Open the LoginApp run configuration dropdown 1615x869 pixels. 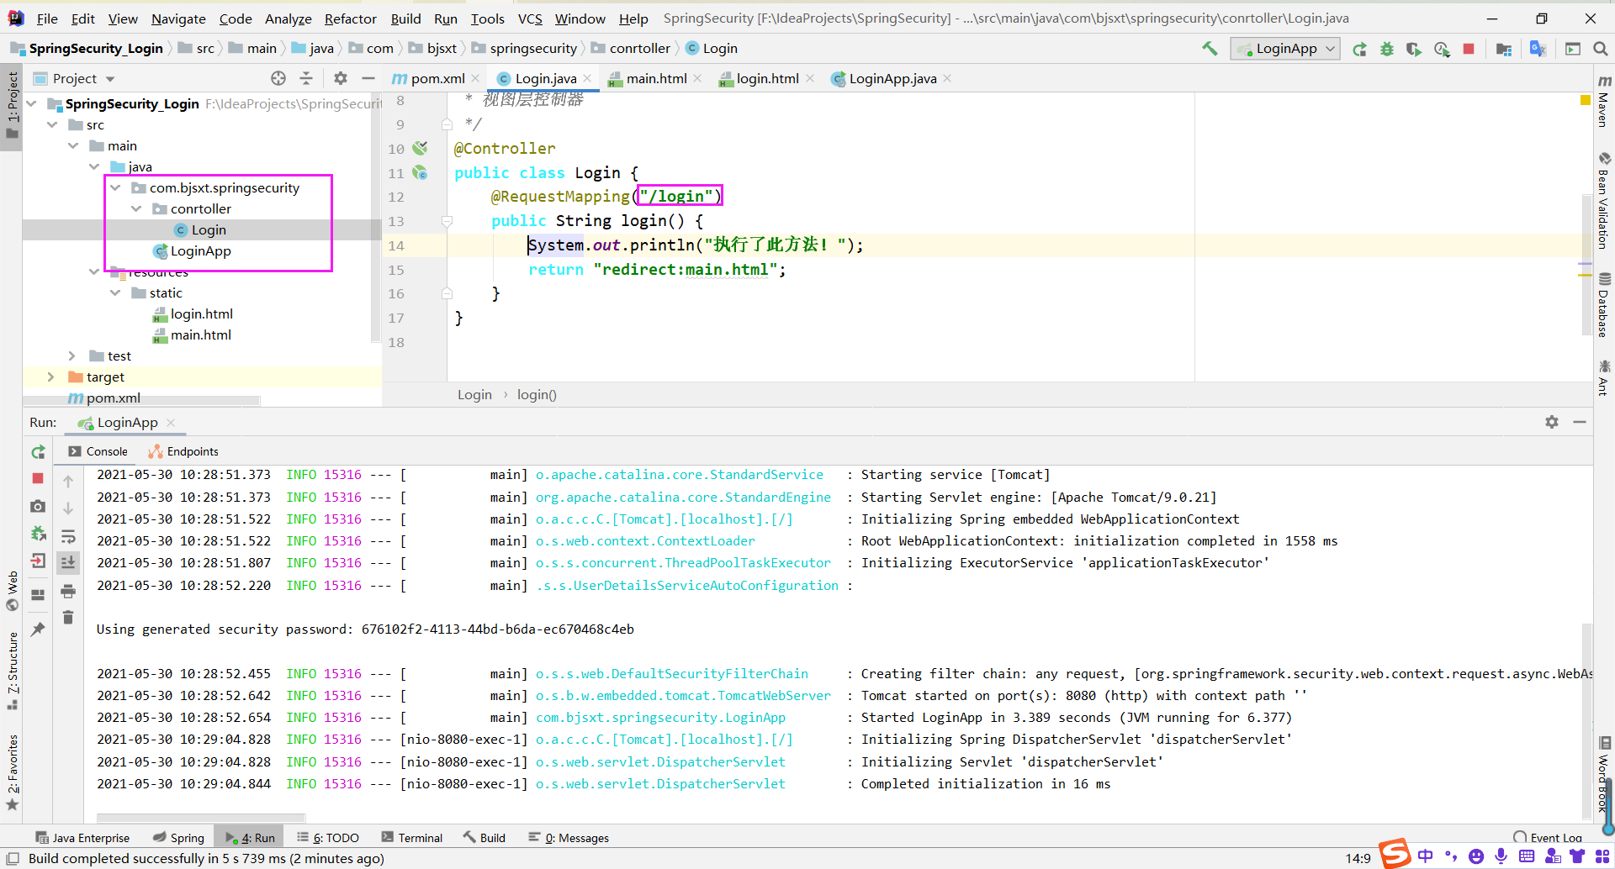click(x=1285, y=49)
